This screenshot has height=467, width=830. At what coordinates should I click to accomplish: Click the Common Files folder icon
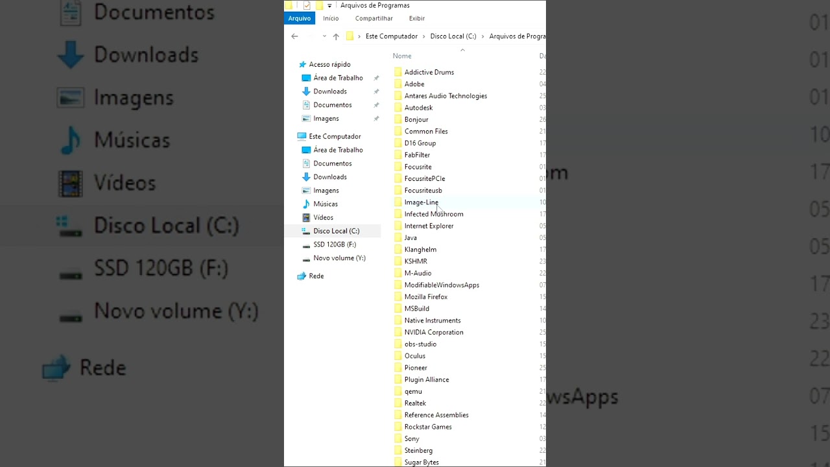398,131
